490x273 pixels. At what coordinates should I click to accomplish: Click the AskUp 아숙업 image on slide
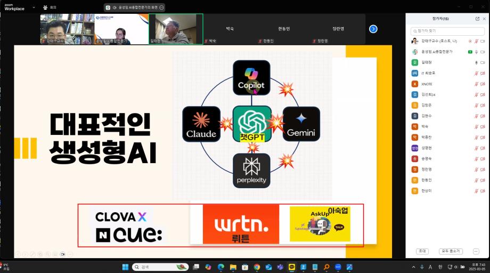pyautogui.click(x=320, y=224)
